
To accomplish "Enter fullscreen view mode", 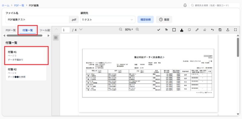I will pyautogui.click(x=235, y=30).
